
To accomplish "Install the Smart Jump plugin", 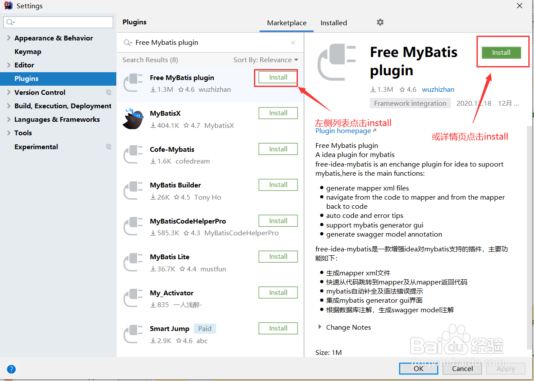I will [x=278, y=328].
